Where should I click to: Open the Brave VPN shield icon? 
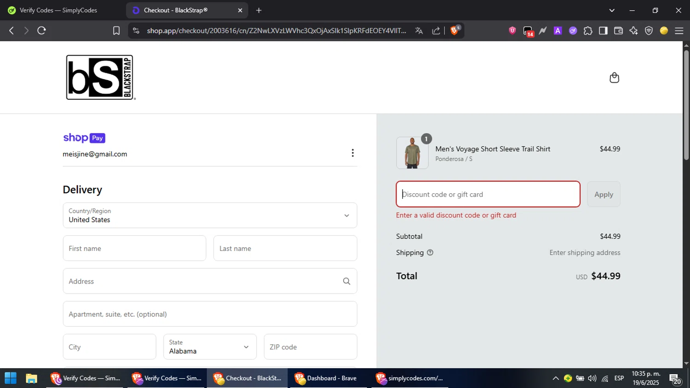(649, 30)
